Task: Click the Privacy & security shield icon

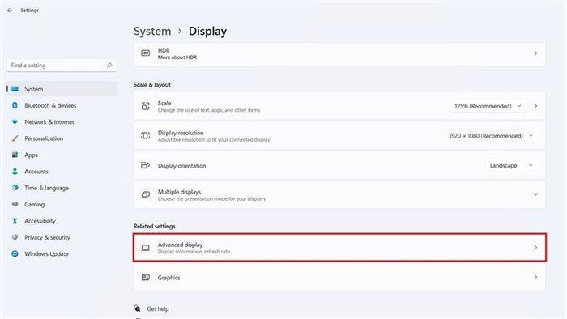Action: coord(15,237)
